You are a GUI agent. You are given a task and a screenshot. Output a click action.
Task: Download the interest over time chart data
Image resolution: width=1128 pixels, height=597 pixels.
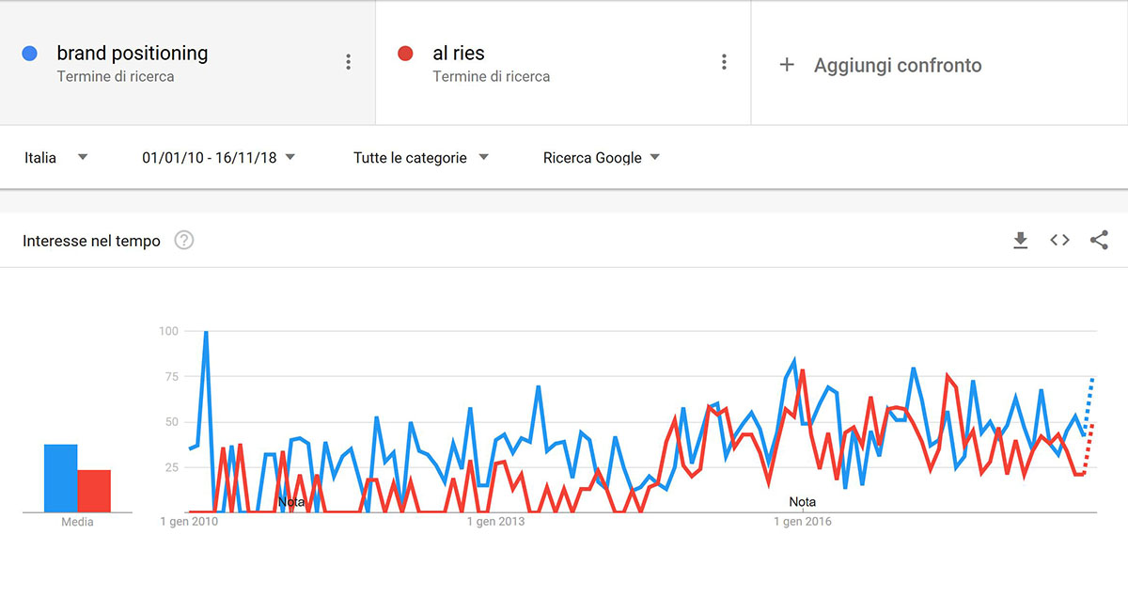pyautogui.click(x=1020, y=241)
